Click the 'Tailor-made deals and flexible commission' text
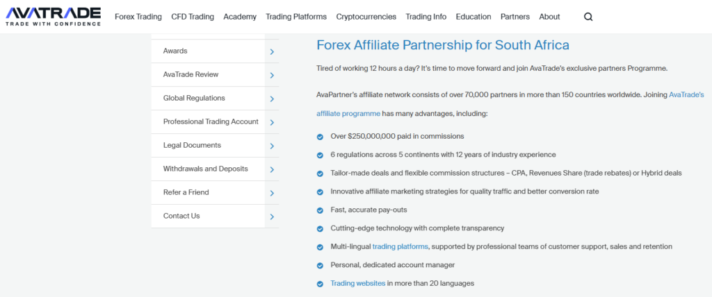The width and height of the screenshot is (712, 297). [x=506, y=173]
